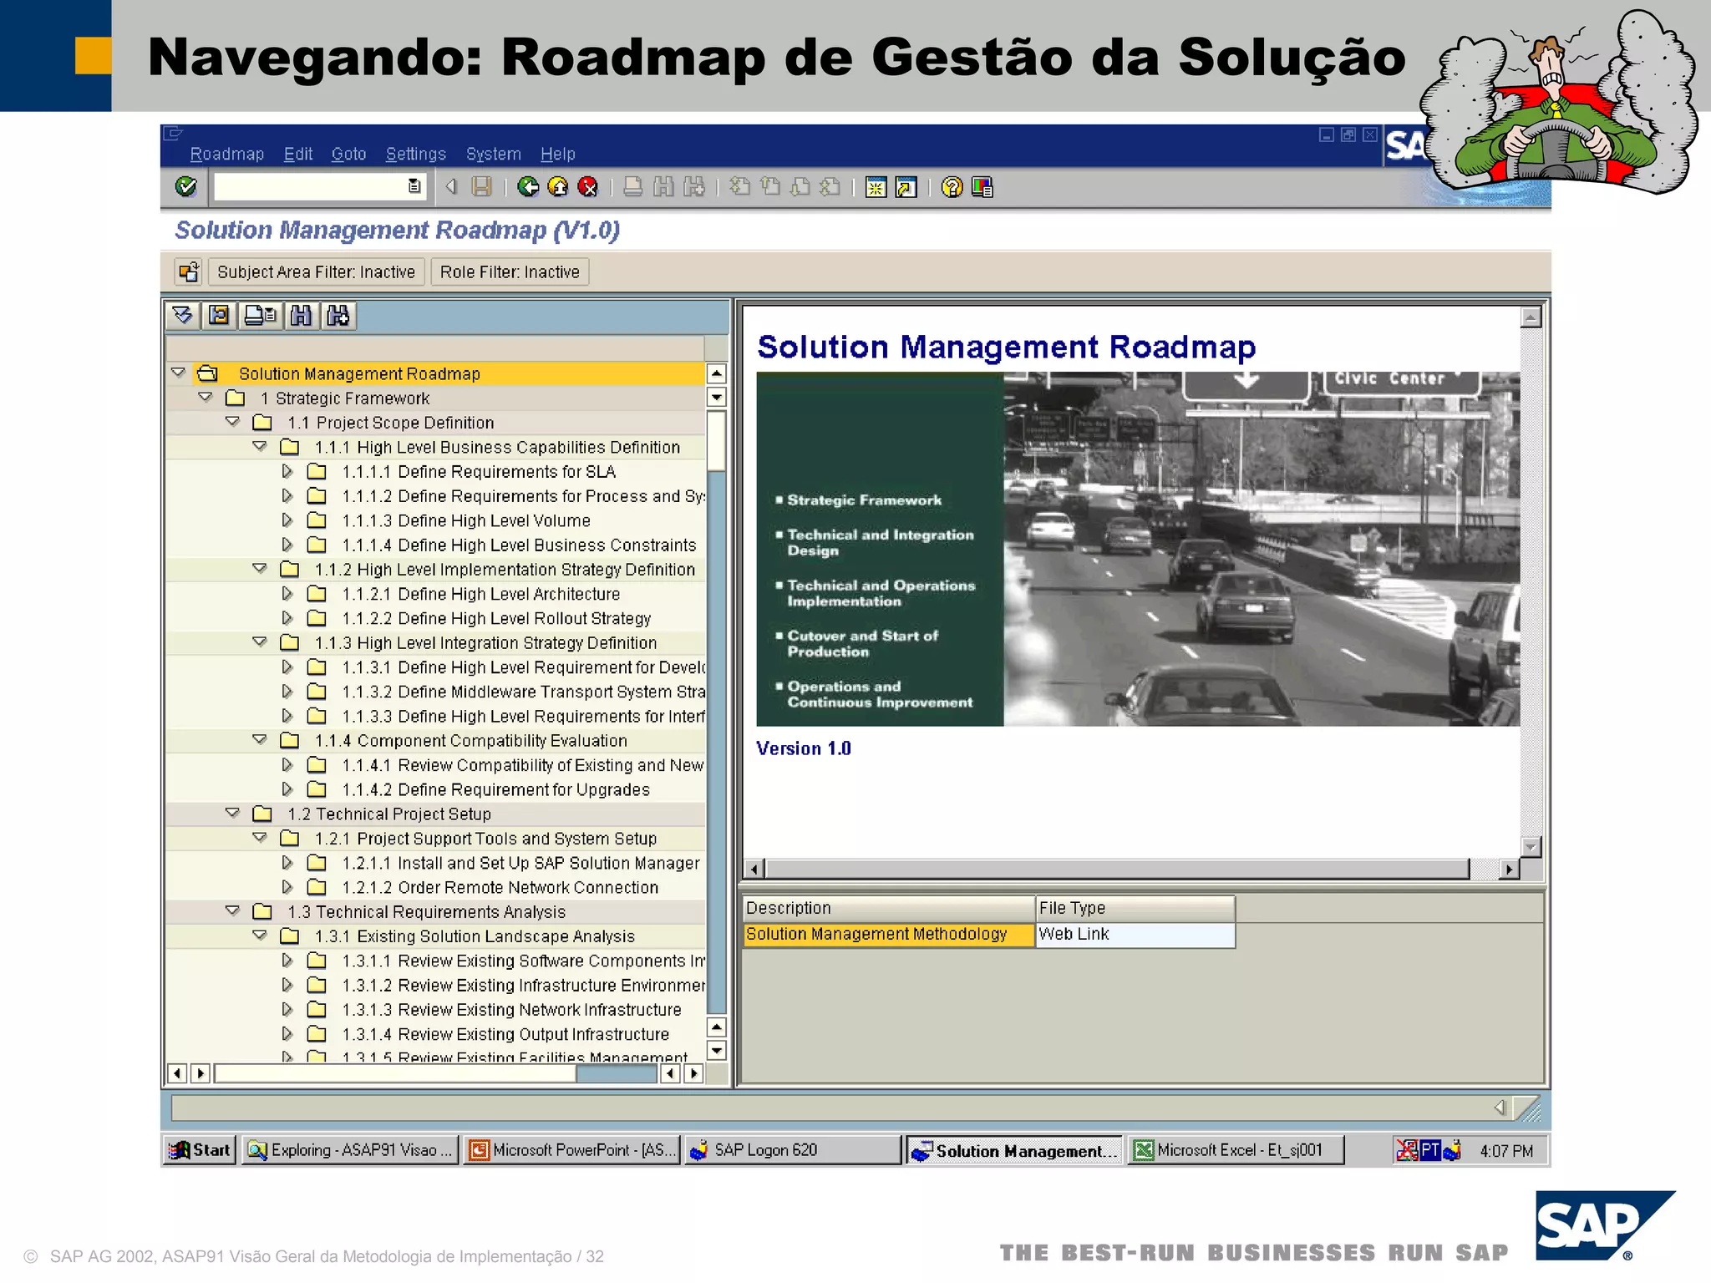Switch to SAP Logon 620 taskbar button
This screenshot has height=1283, width=1711.
pyautogui.click(x=792, y=1150)
